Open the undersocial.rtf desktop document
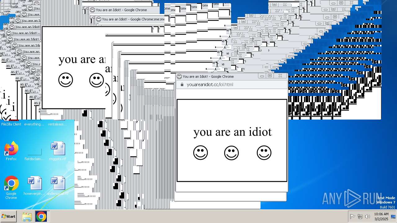 (x=58, y=186)
